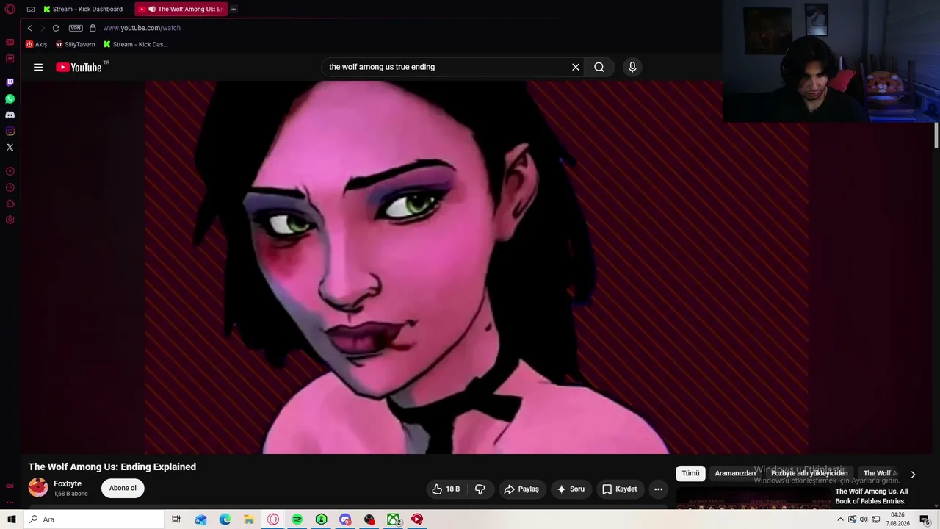Open the Windows Start menu
The height and width of the screenshot is (529, 940).
(11, 519)
